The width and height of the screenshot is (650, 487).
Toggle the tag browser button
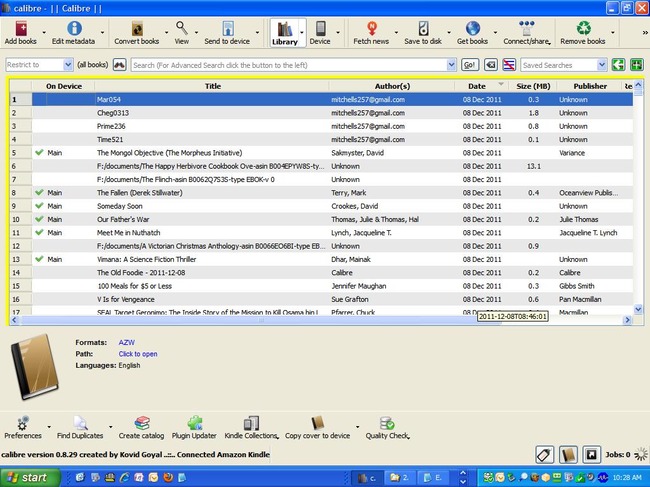(x=545, y=454)
